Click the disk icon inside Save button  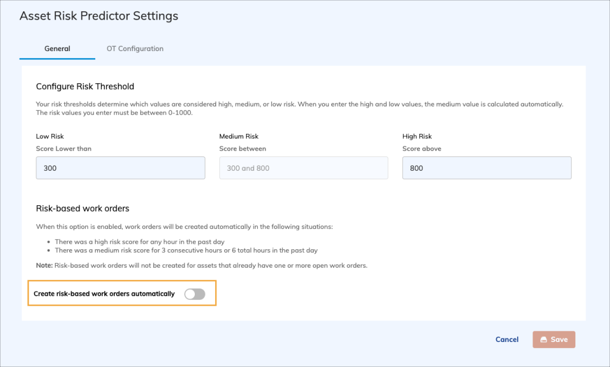[543, 340]
